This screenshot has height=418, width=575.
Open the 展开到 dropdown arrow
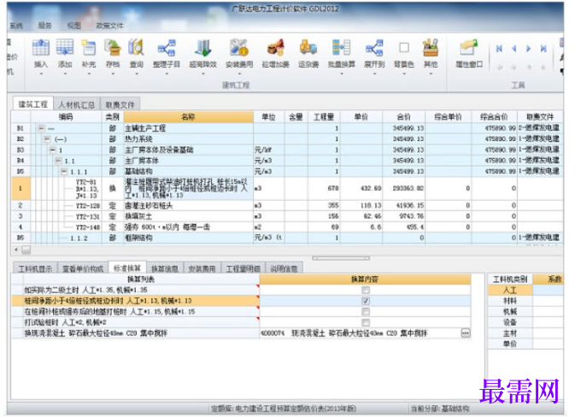[x=374, y=74]
